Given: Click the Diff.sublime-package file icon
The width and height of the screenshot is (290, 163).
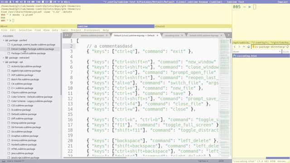Looking at the screenshot, I should [9, 119].
